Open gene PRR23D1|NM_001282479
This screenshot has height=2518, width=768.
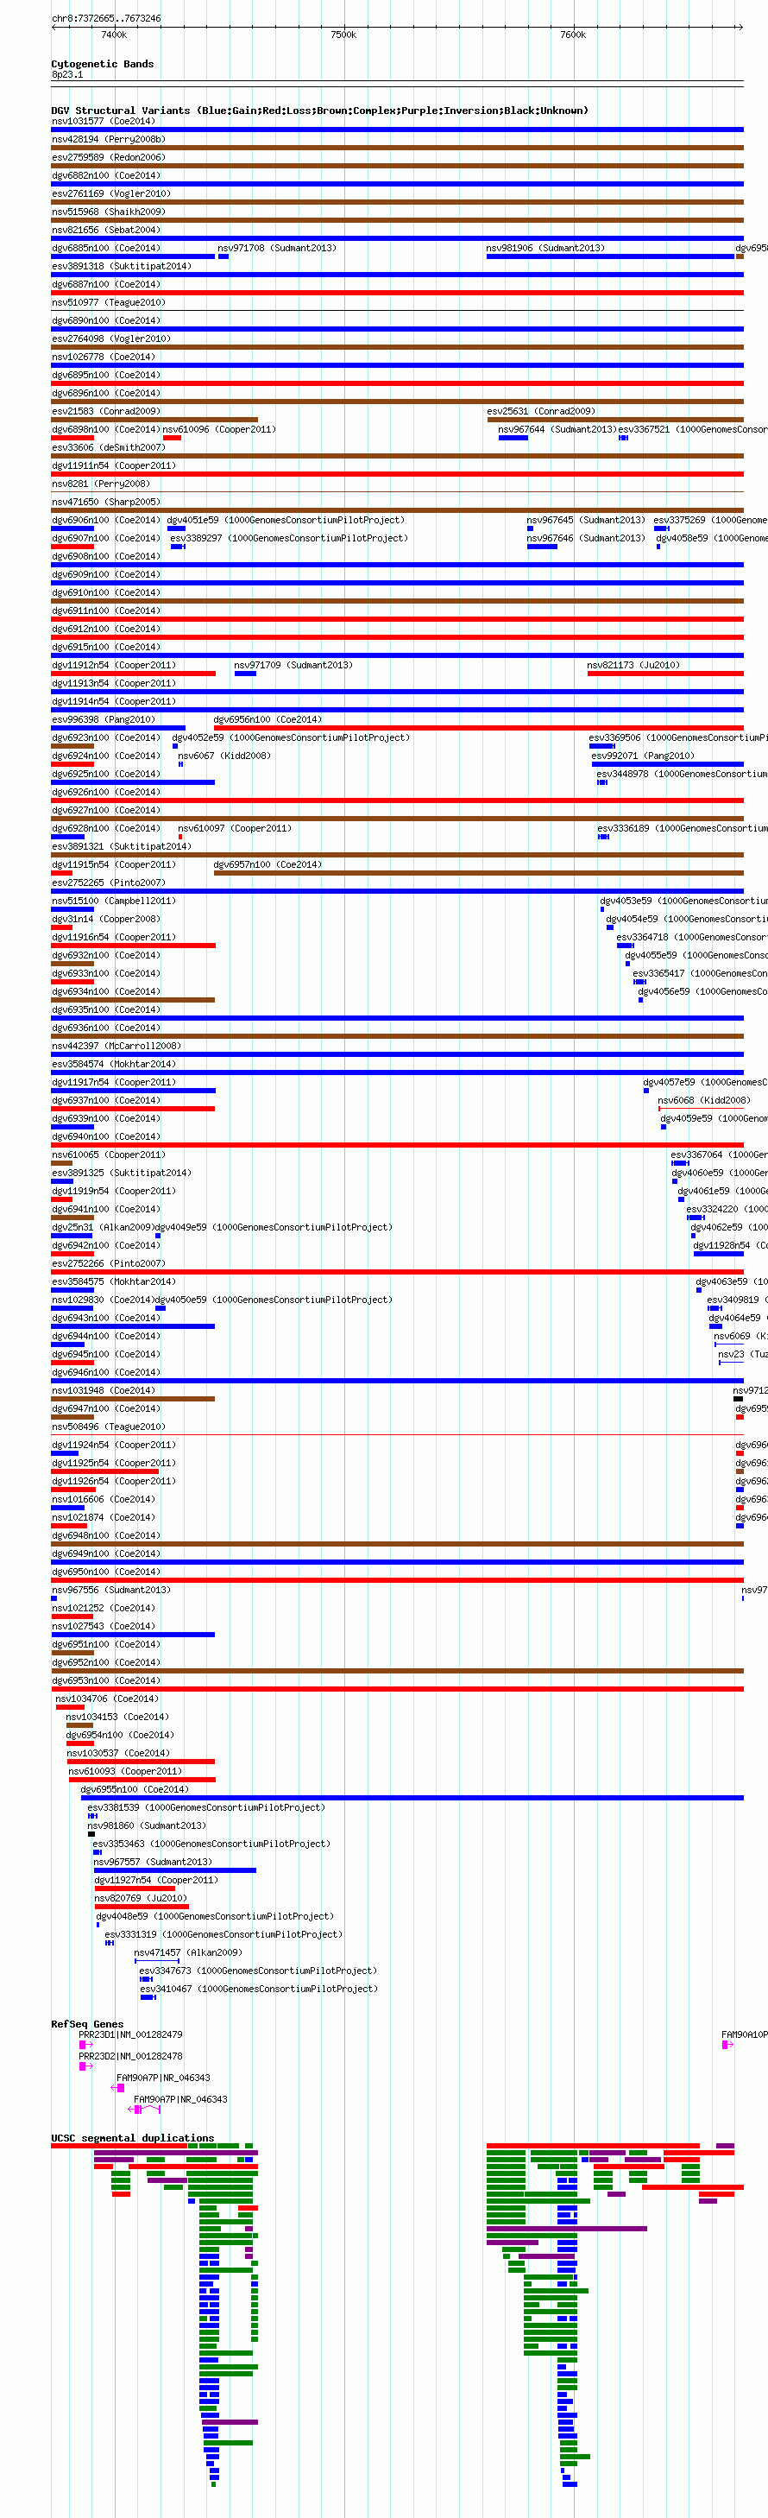pos(131,2035)
